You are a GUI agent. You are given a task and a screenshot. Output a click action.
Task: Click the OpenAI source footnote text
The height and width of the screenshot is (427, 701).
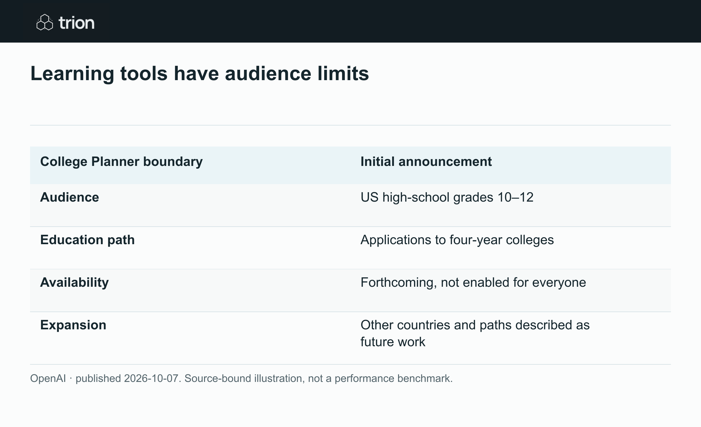tap(241, 378)
